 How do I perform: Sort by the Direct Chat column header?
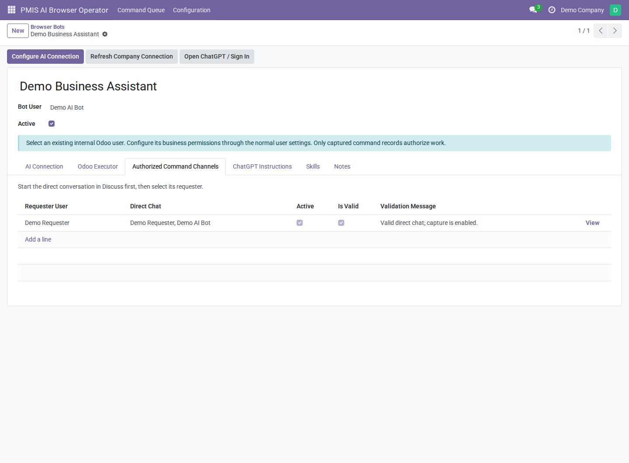(x=145, y=206)
